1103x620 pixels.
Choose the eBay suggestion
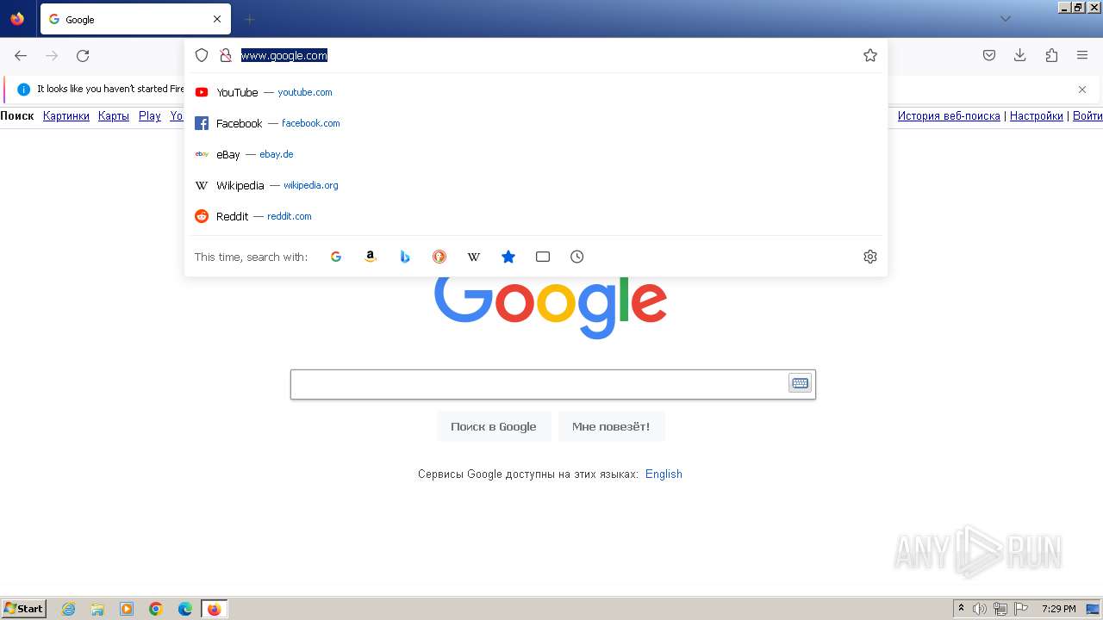(536, 154)
